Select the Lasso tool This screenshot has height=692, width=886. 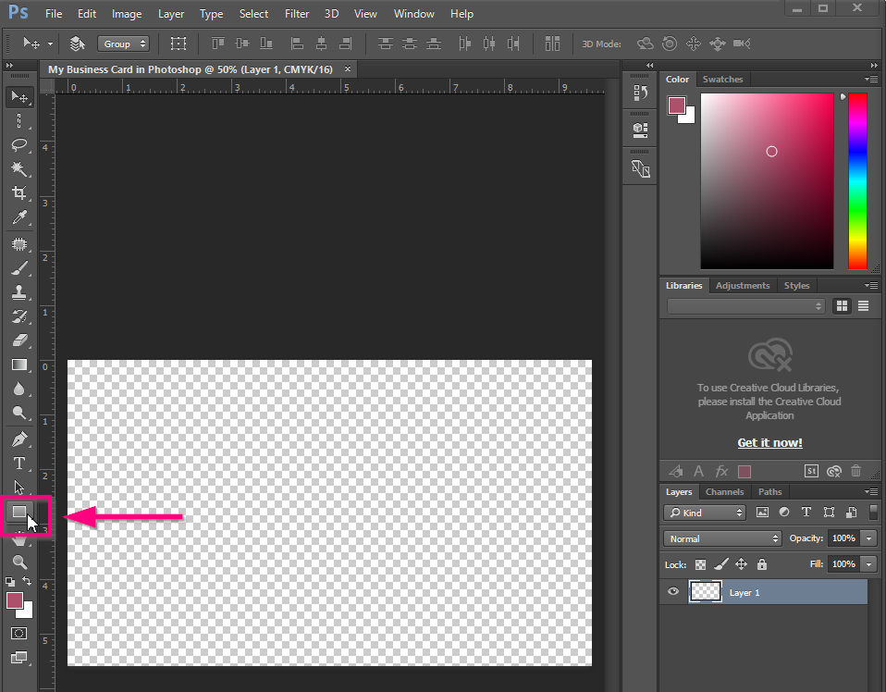click(x=19, y=145)
